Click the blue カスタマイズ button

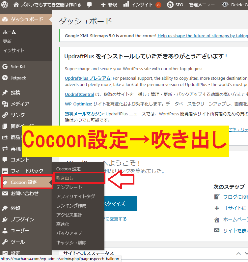121,204
